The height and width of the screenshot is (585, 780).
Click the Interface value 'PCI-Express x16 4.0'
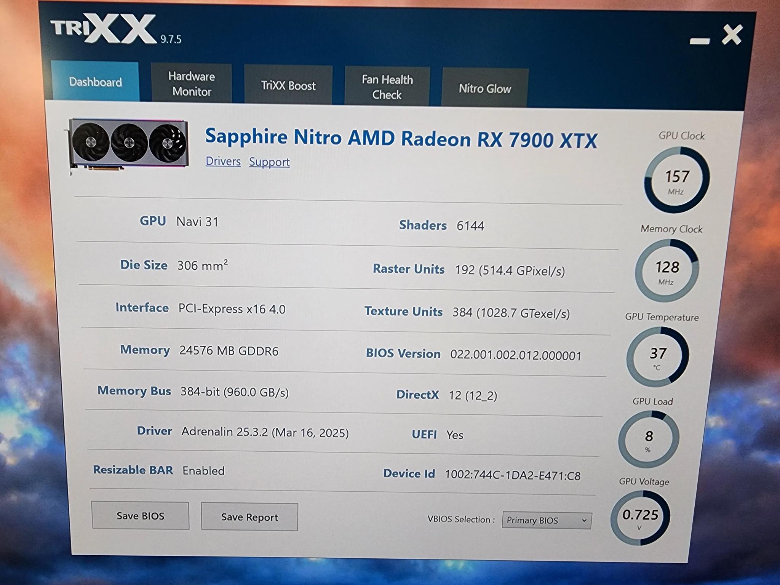click(x=232, y=308)
